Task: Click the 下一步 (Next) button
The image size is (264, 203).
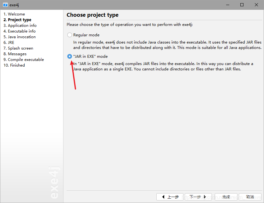Action: (x=198, y=197)
